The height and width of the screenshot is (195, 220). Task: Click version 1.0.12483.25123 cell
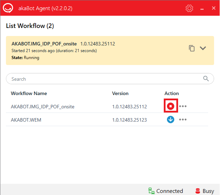pos(130,120)
